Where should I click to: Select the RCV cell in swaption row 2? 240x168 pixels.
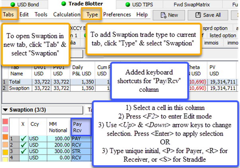point(81,145)
